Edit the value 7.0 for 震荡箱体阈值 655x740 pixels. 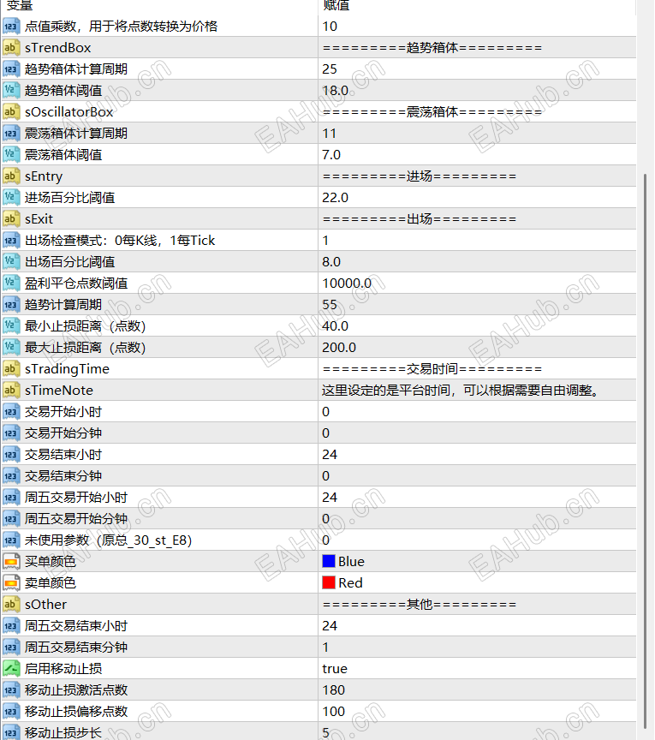[x=331, y=154]
